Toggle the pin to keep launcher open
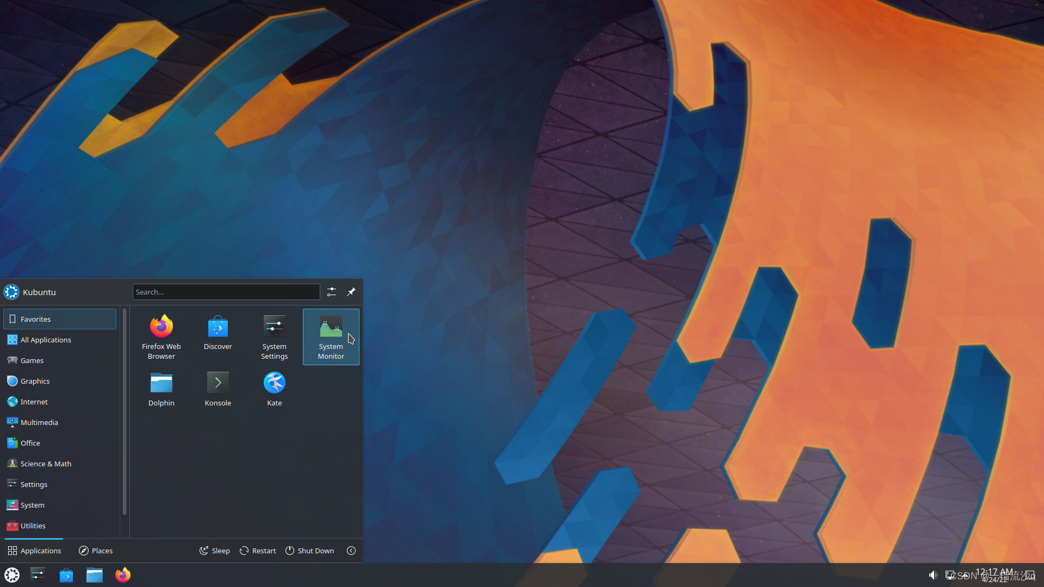The image size is (1044, 587). pos(351,292)
